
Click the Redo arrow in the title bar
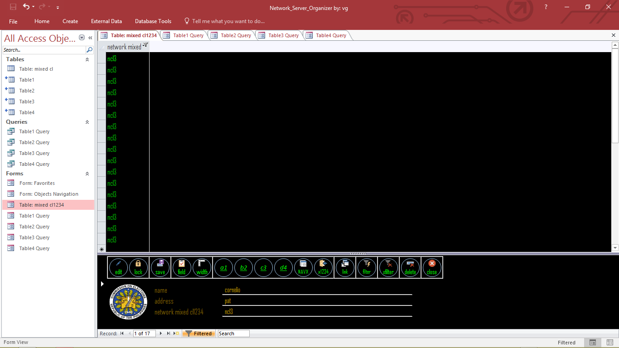(42, 7)
